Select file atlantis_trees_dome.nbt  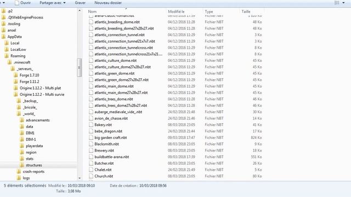pyautogui.click(x=114, y=99)
